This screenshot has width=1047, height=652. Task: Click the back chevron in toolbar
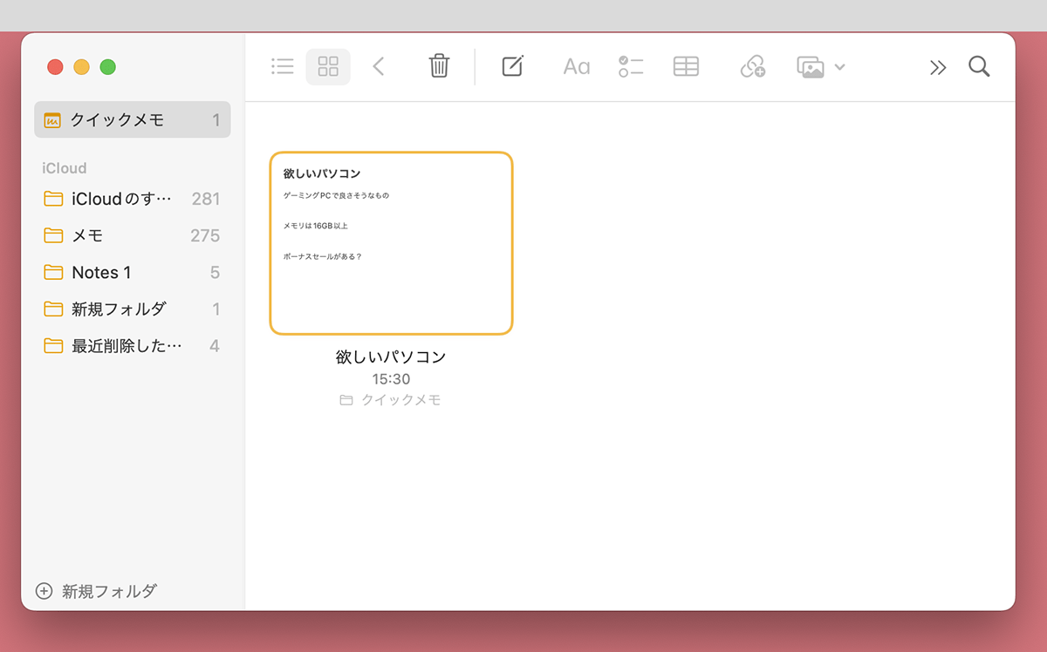pos(379,66)
